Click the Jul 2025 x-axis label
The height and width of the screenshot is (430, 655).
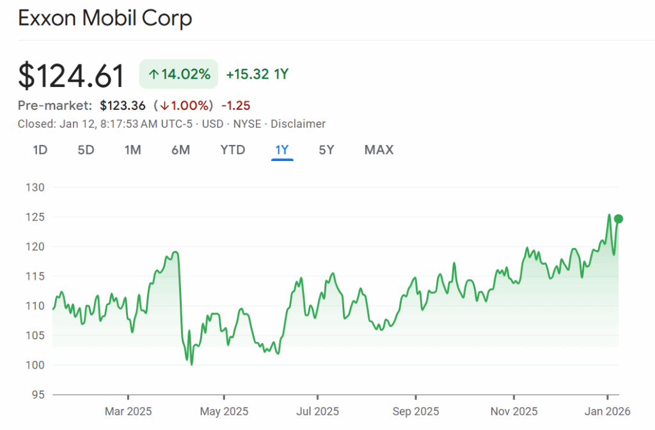tap(317, 411)
